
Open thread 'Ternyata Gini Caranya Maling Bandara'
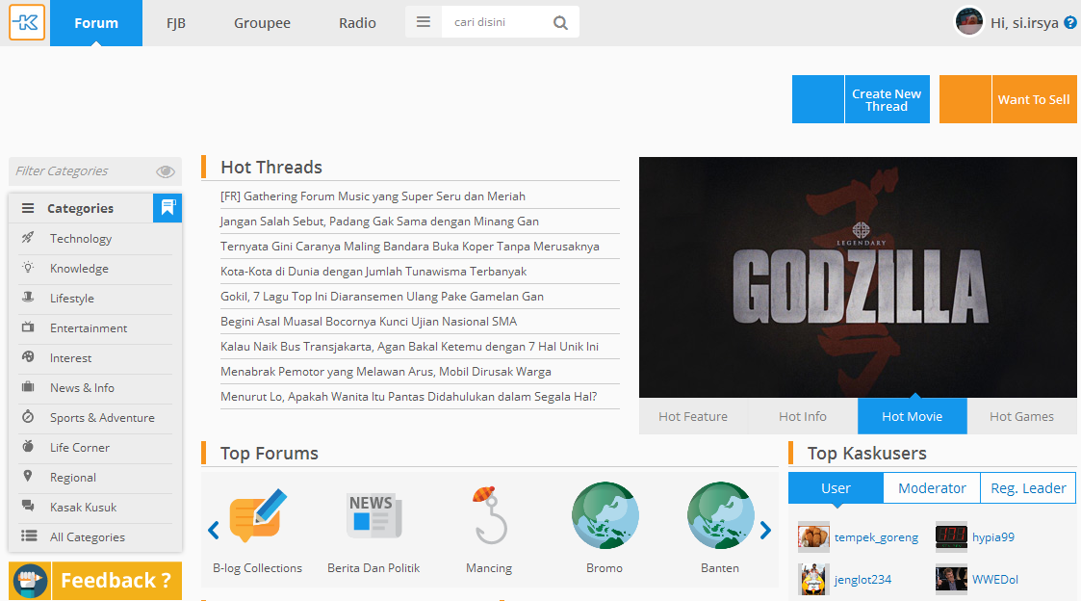tap(409, 247)
